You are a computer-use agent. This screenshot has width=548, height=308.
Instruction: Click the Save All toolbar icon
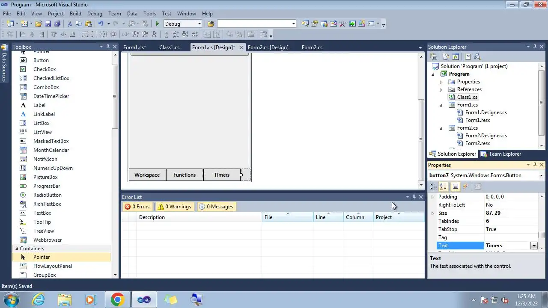point(57,24)
